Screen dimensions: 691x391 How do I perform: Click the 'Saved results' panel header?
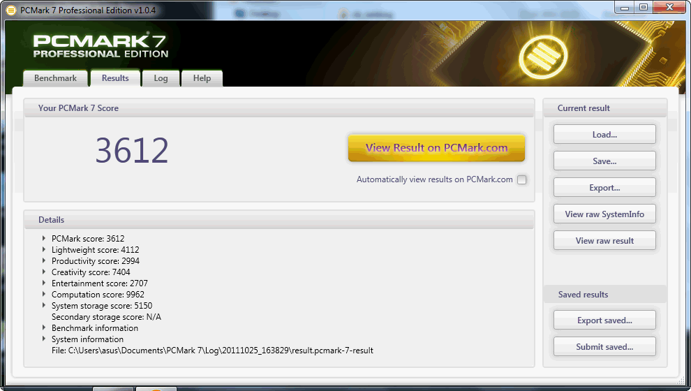coord(583,295)
